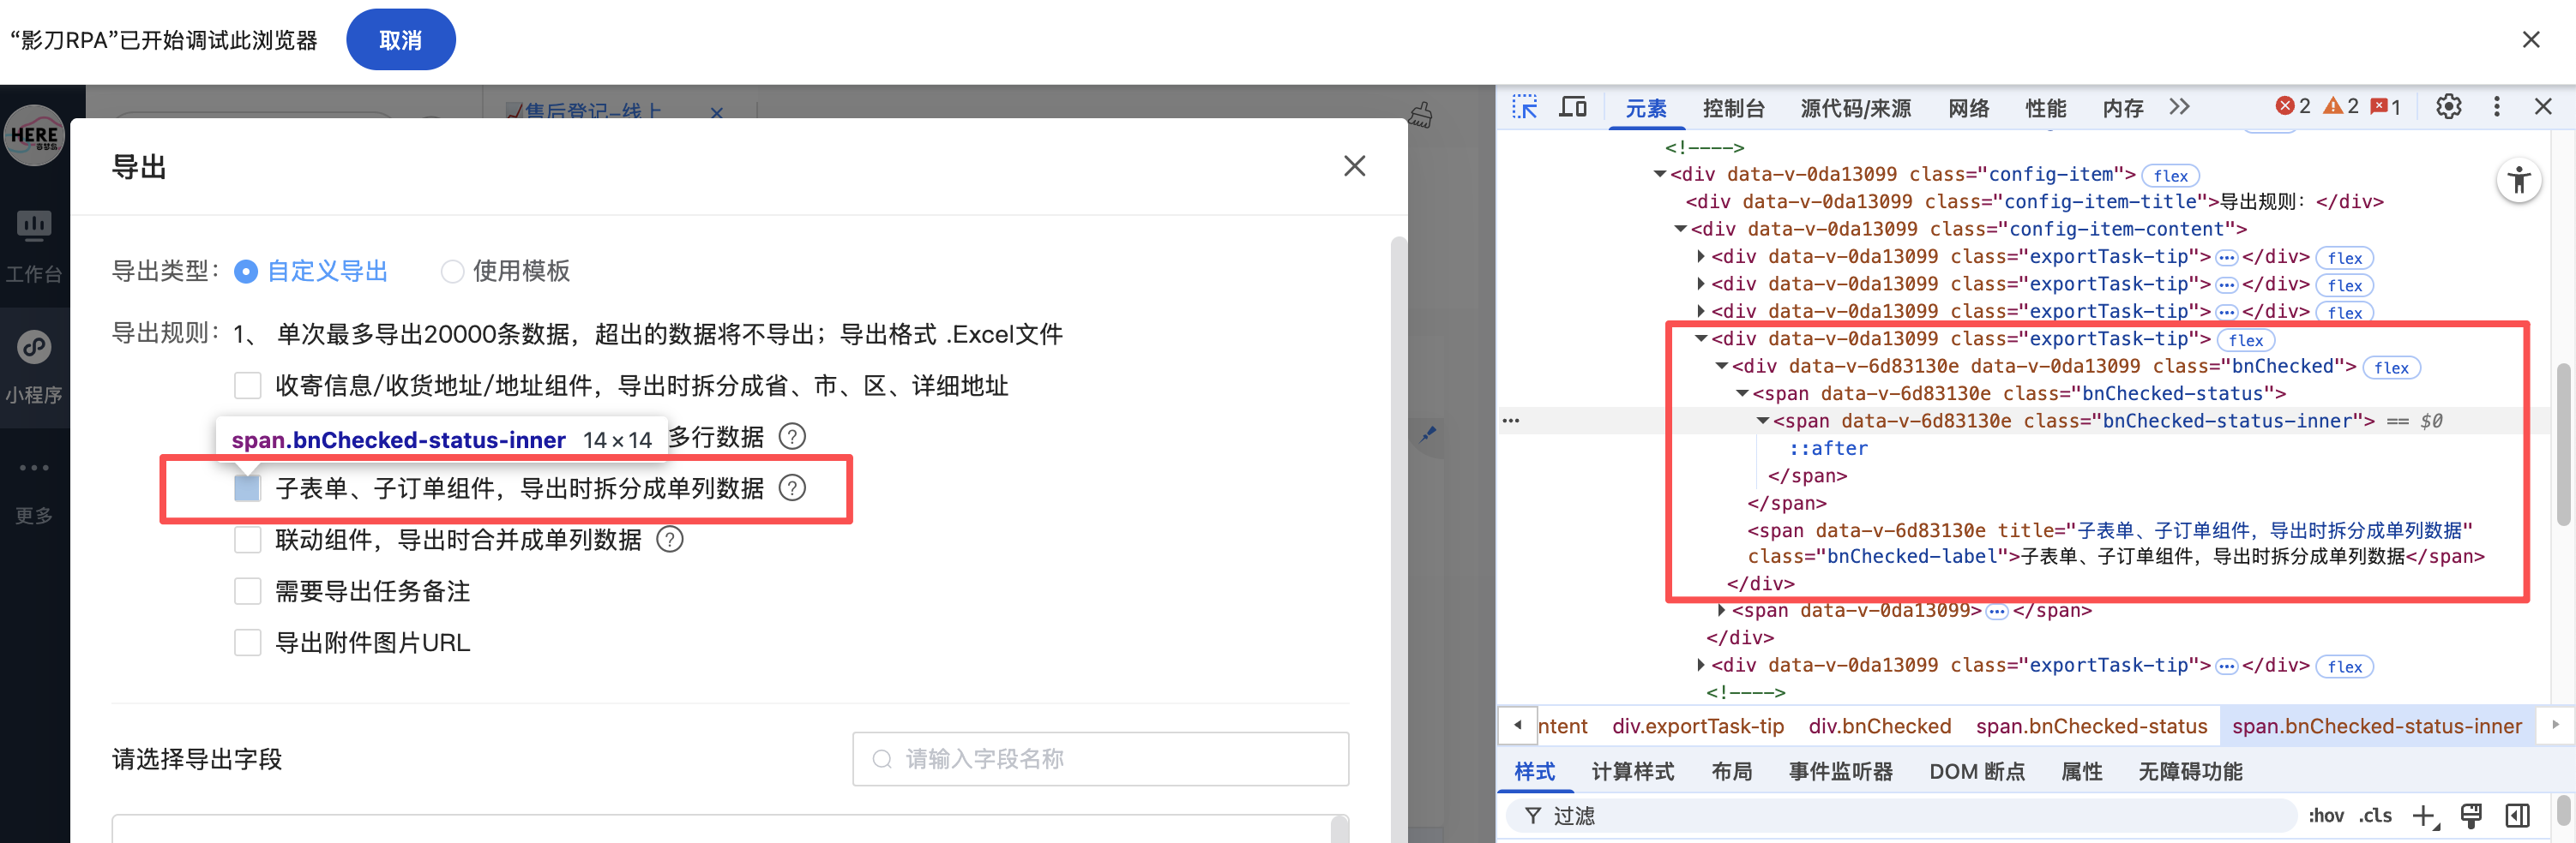Click span.bnChecked-status breadcrumb

point(2091,726)
